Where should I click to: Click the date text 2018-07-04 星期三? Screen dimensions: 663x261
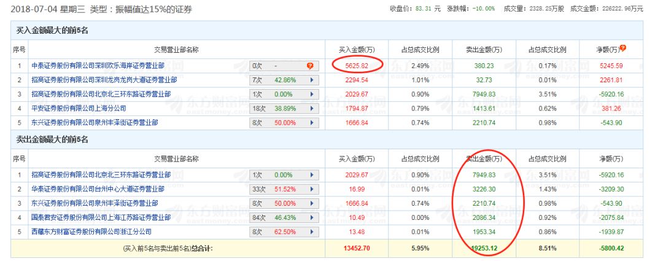(48, 9)
